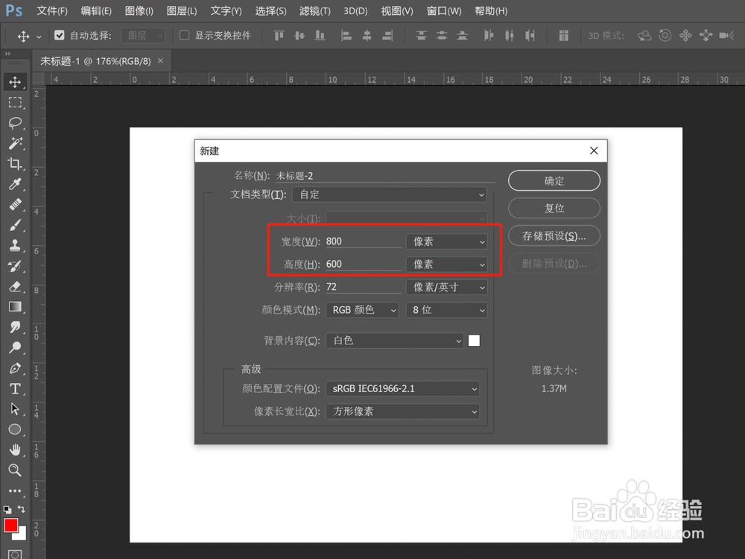Viewport: 745px width, 559px height.
Task: Open the 滤镜 menu
Action: (314, 10)
